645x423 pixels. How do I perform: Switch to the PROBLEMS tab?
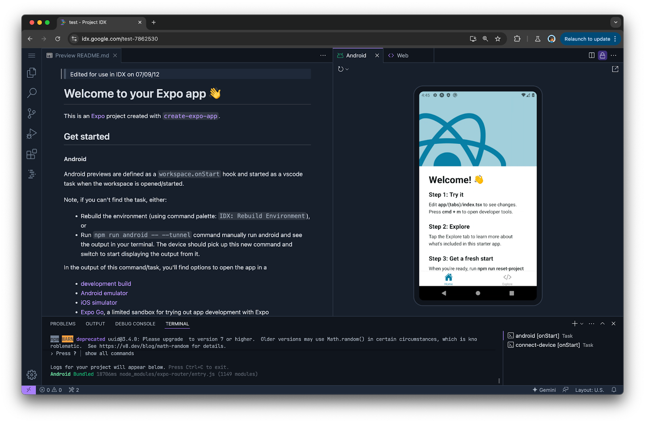pos(63,324)
